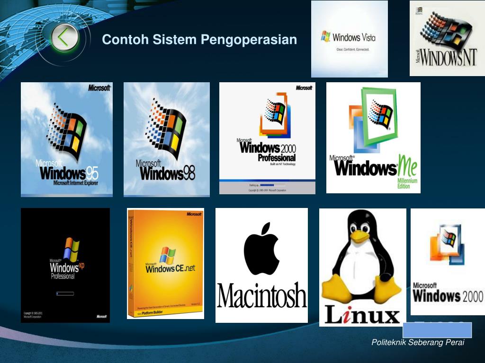Click the Clear, Confident, Connected tagline
Image resolution: width=485 pixels, height=363 pixels.
352,49
